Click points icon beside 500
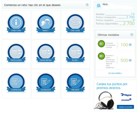The width and height of the screenshot is (138, 113). pyautogui.click(x=130, y=60)
